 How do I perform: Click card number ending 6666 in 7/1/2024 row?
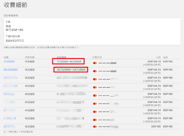107,63
